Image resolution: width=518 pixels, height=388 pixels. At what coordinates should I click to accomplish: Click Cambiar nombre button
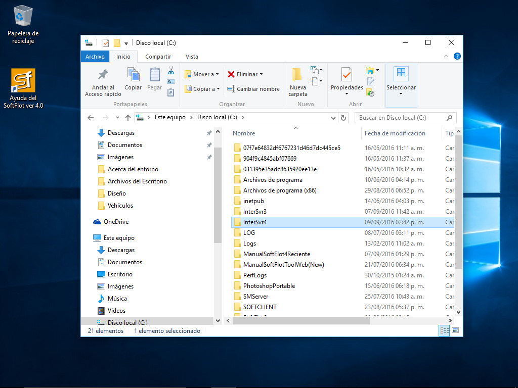click(253, 89)
